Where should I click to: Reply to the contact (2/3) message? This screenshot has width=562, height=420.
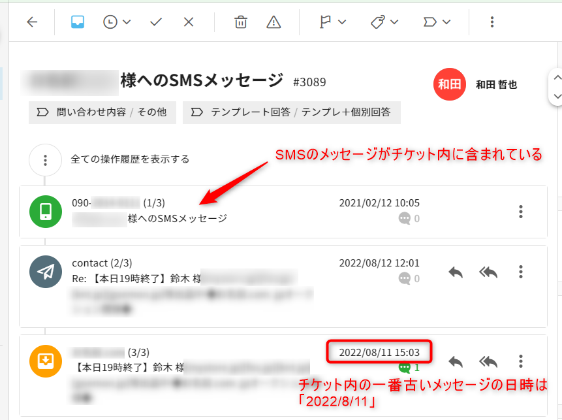coord(456,272)
